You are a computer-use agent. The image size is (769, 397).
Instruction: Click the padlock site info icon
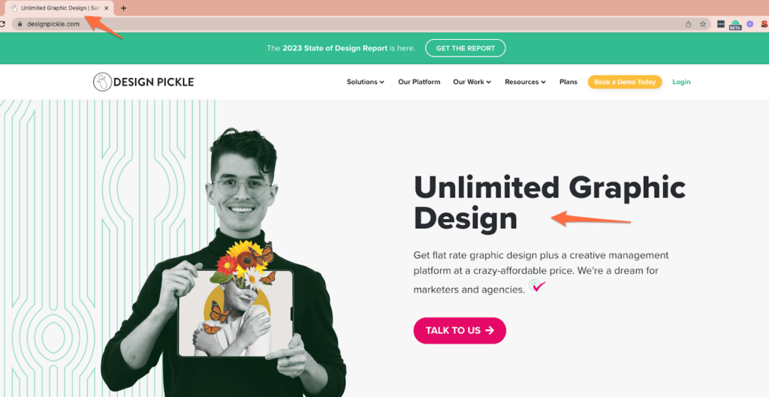pyautogui.click(x=20, y=23)
